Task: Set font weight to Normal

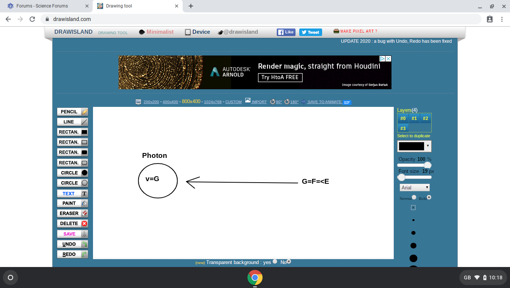Action: (414, 197)
